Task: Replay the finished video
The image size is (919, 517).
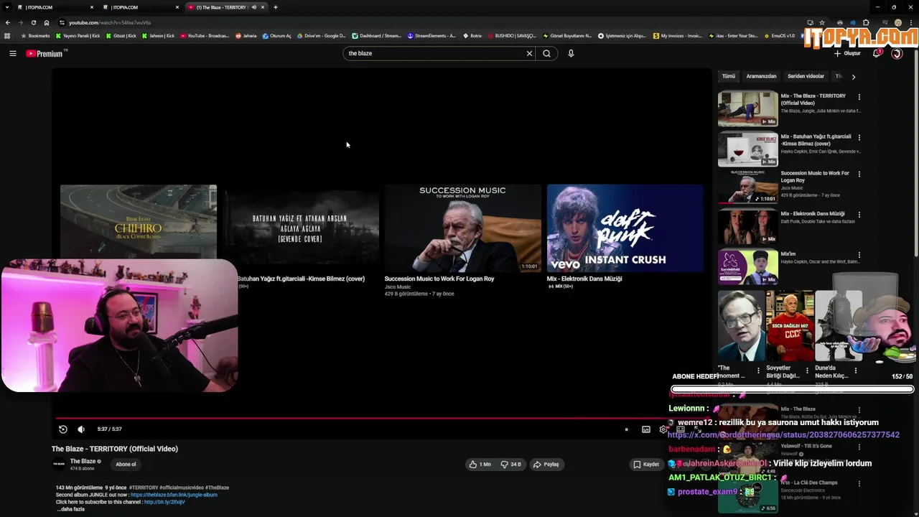Action: click(62, 429)
